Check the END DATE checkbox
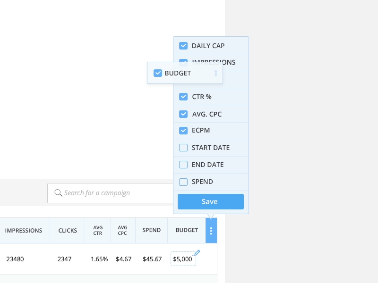The image size is (378, 283). pyautogui.click(x=183, y=165)
